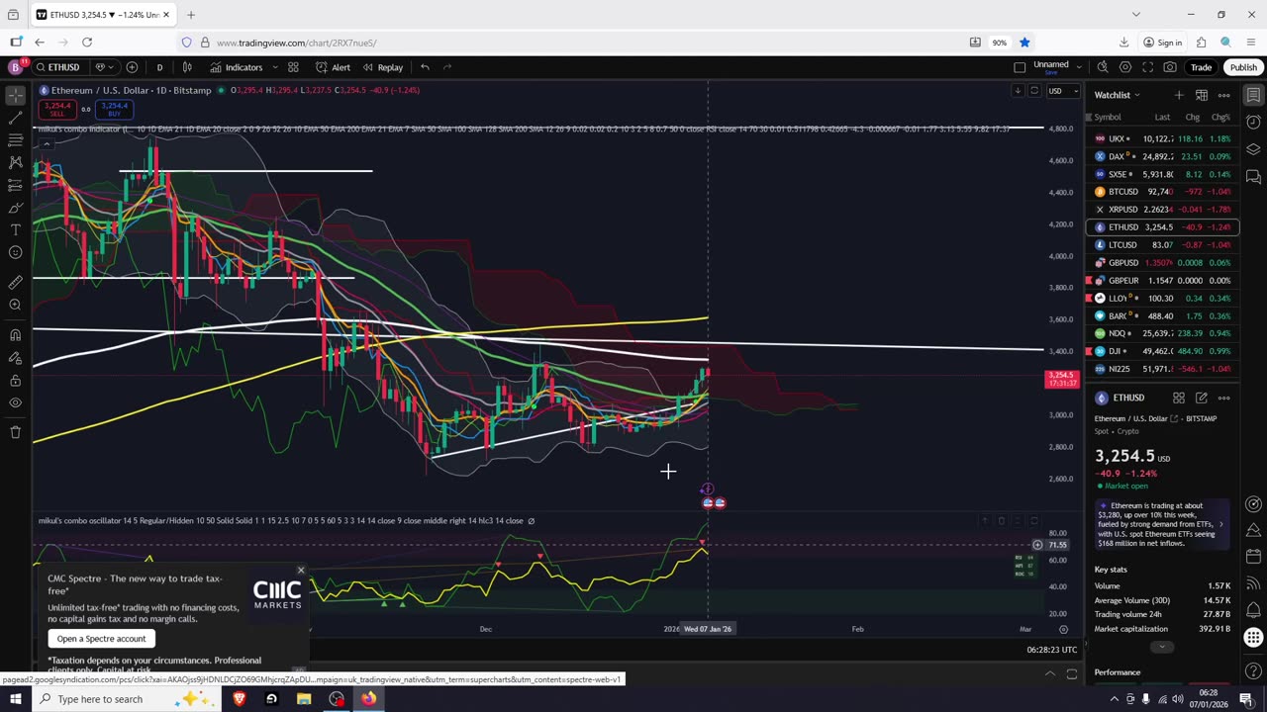
Task: Click the undo arrow in chart toolbar
Action: [425, 67]
